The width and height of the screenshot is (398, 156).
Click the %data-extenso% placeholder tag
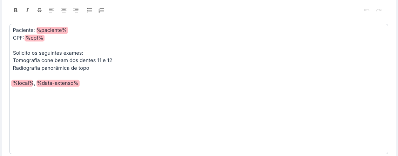click(x=58, y=83)
